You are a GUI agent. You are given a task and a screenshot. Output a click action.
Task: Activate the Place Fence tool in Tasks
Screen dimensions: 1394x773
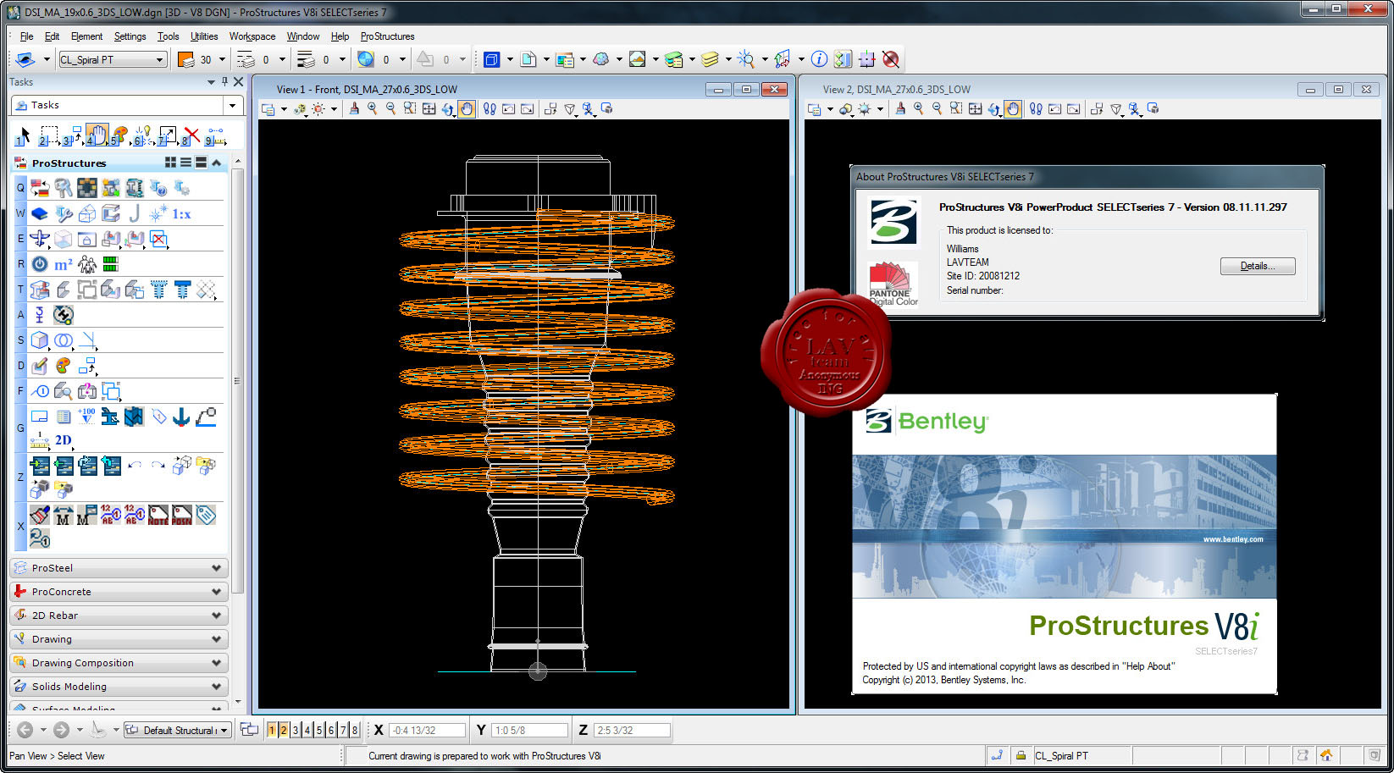[49, 135]
